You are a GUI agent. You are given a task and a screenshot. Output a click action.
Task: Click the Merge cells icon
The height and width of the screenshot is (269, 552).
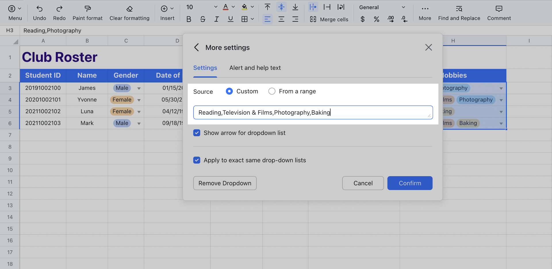tap(313, 19)
